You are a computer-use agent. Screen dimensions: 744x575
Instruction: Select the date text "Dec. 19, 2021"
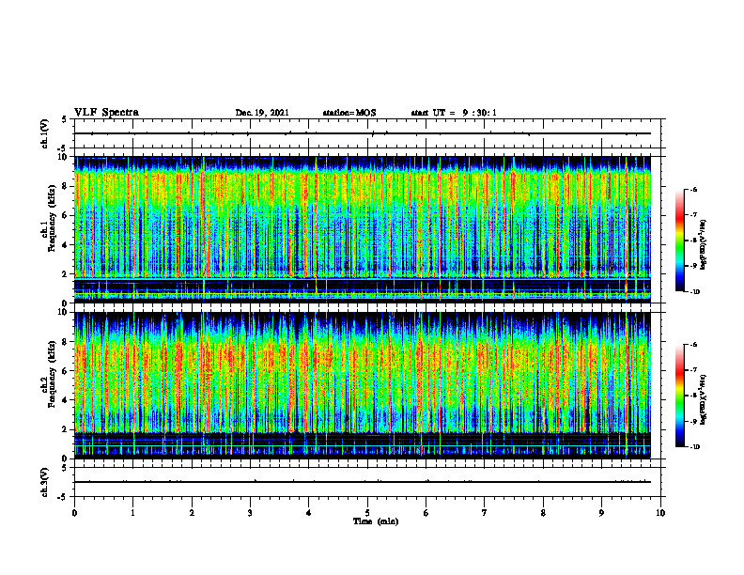(262, 113)
